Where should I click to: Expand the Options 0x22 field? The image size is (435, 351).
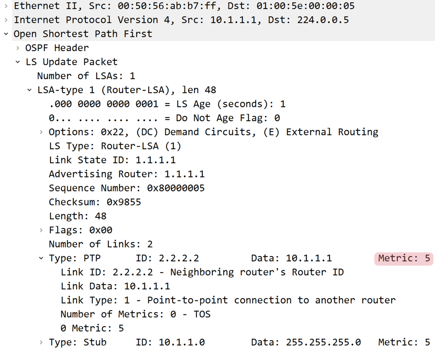pyautogui.click(x=41, y=132)
